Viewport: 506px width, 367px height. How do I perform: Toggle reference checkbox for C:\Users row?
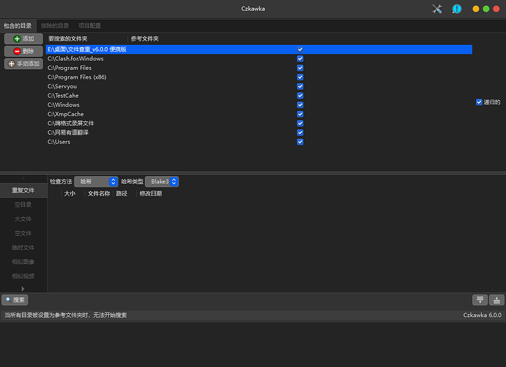[x=300, y=142]
